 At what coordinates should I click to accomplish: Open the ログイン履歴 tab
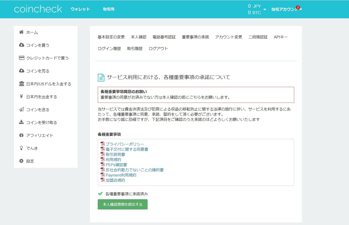click(109, 48)
